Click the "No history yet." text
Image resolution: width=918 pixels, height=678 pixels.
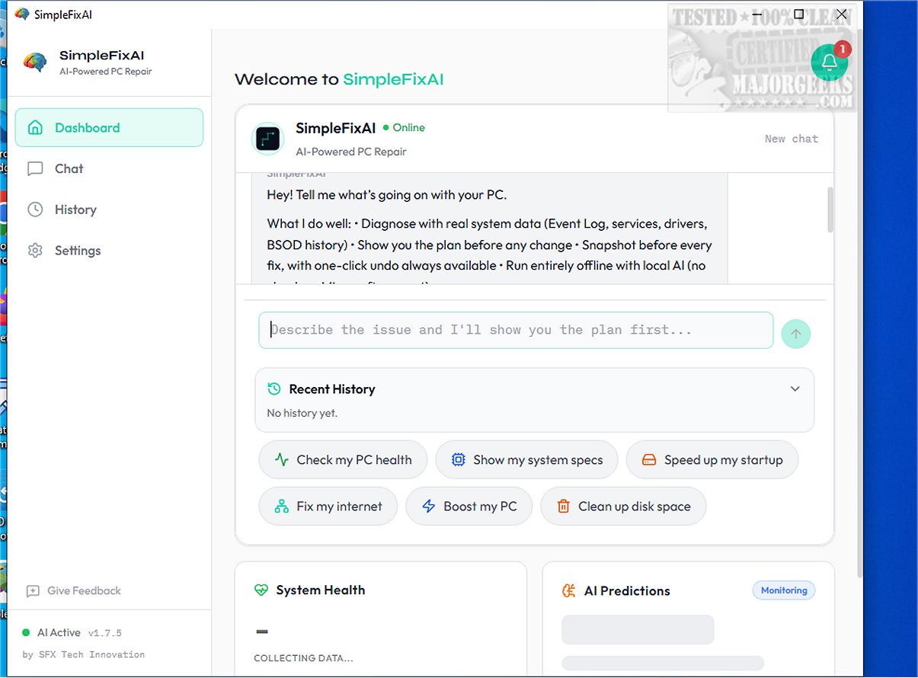point(302,413)
